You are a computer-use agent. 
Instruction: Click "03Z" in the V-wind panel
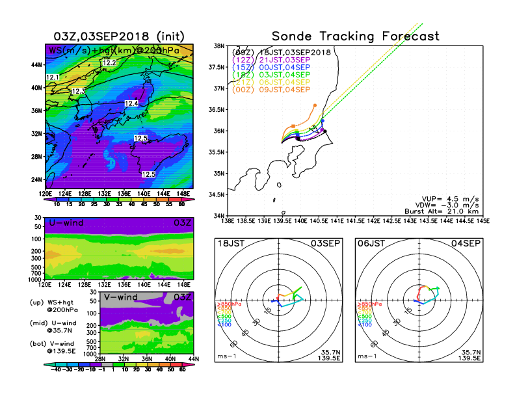(x=182, y=297)
